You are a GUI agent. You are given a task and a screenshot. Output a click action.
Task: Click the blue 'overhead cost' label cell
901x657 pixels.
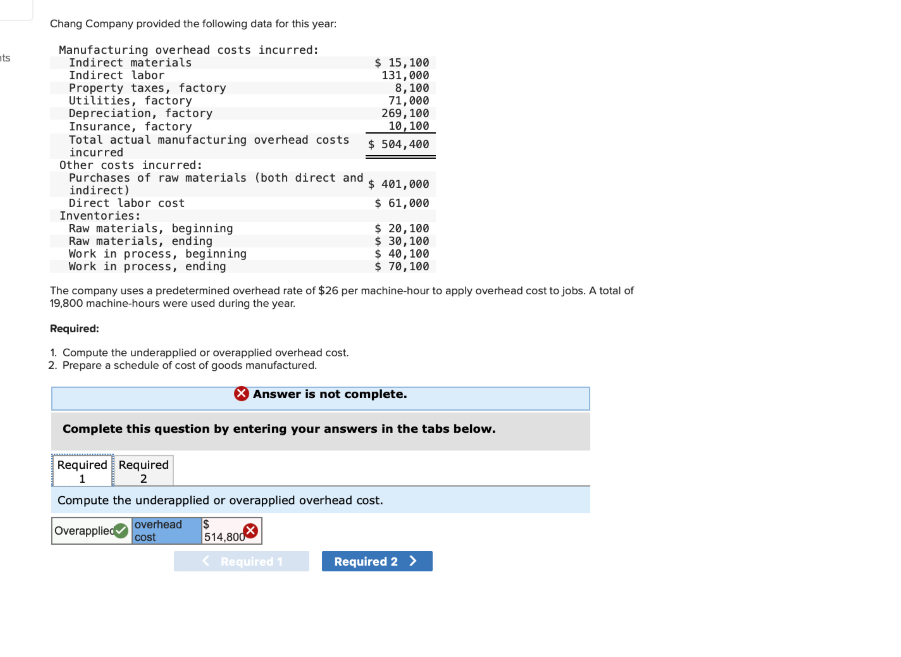[166, 530]
